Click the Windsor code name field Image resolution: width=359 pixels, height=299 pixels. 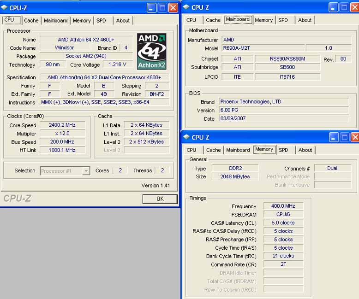coord(65,47)
